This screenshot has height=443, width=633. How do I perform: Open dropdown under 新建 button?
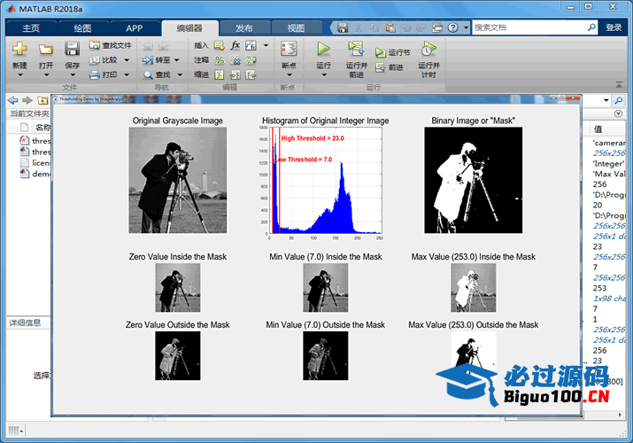[19, 75]
